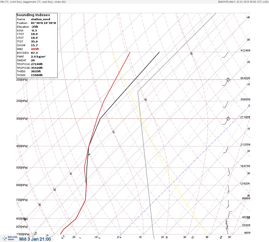Click the 12420ft height label

[245, 184]
